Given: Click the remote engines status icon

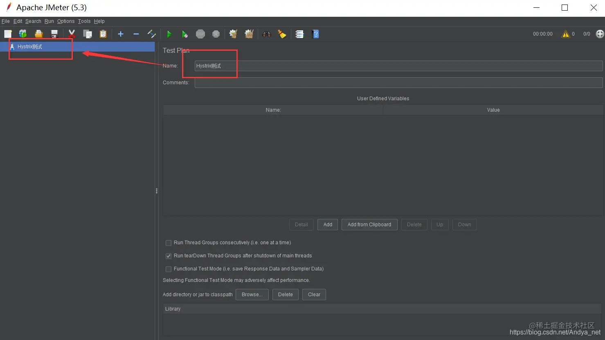Looking at the screenshot, I should (x=600, y=34).
